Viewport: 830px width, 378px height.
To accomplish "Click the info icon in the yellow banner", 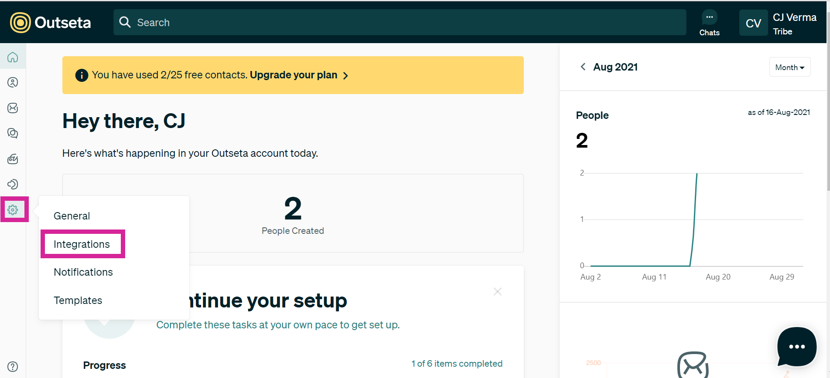I will coord(82,75).
